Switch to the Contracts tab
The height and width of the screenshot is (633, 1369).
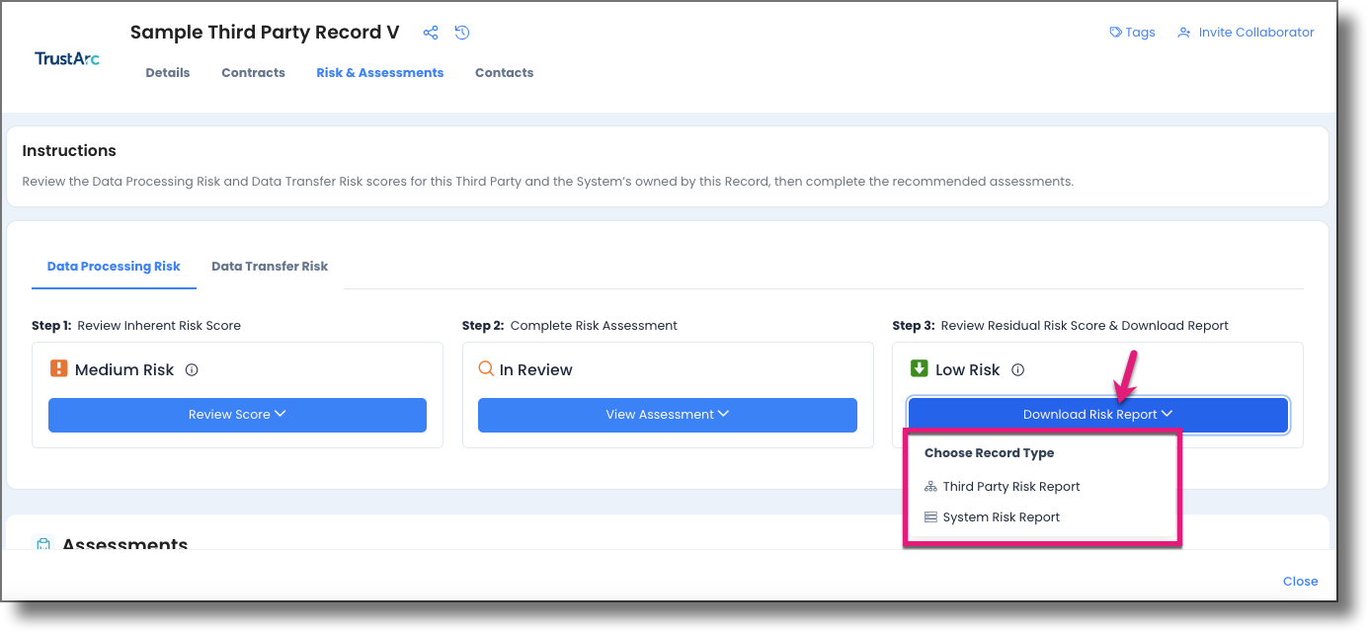pos(253,73)
